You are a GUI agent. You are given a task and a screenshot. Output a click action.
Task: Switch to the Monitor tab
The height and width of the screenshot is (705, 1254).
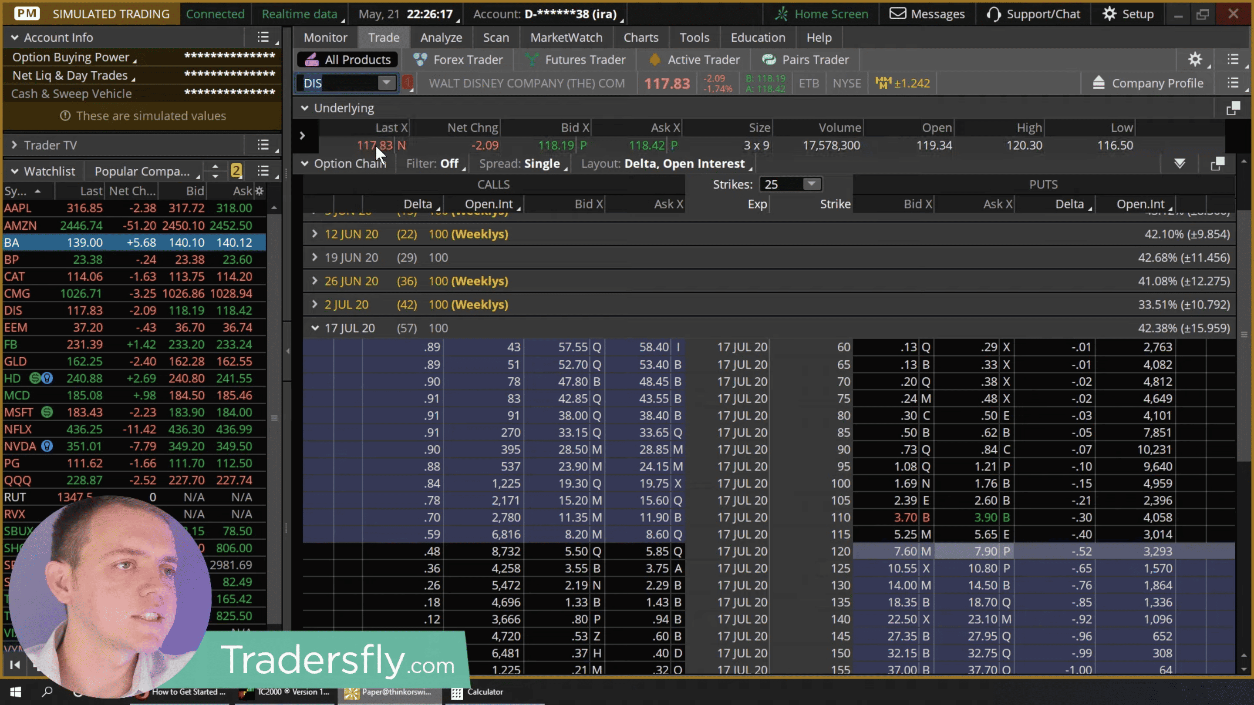pyautogui.click(x=326, y=37)
